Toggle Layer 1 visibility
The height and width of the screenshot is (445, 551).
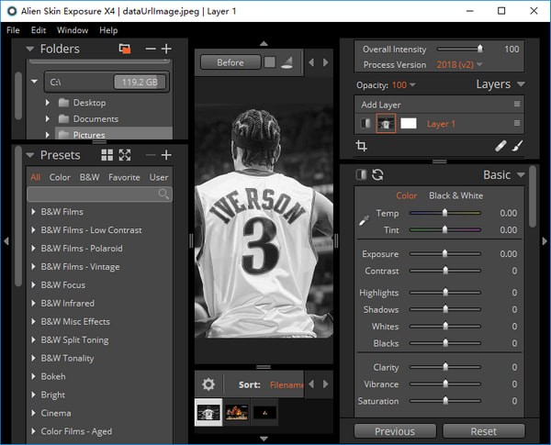[x=365, y=124]
